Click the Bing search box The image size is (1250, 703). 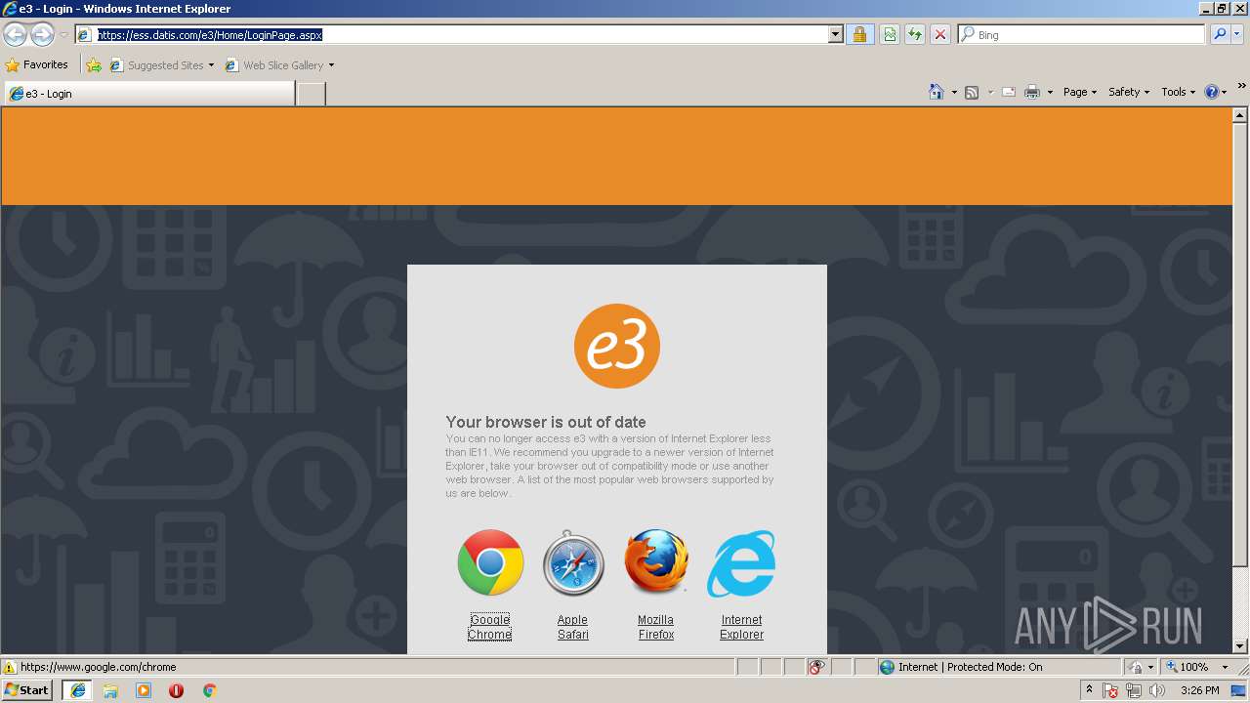point(1082,34)
